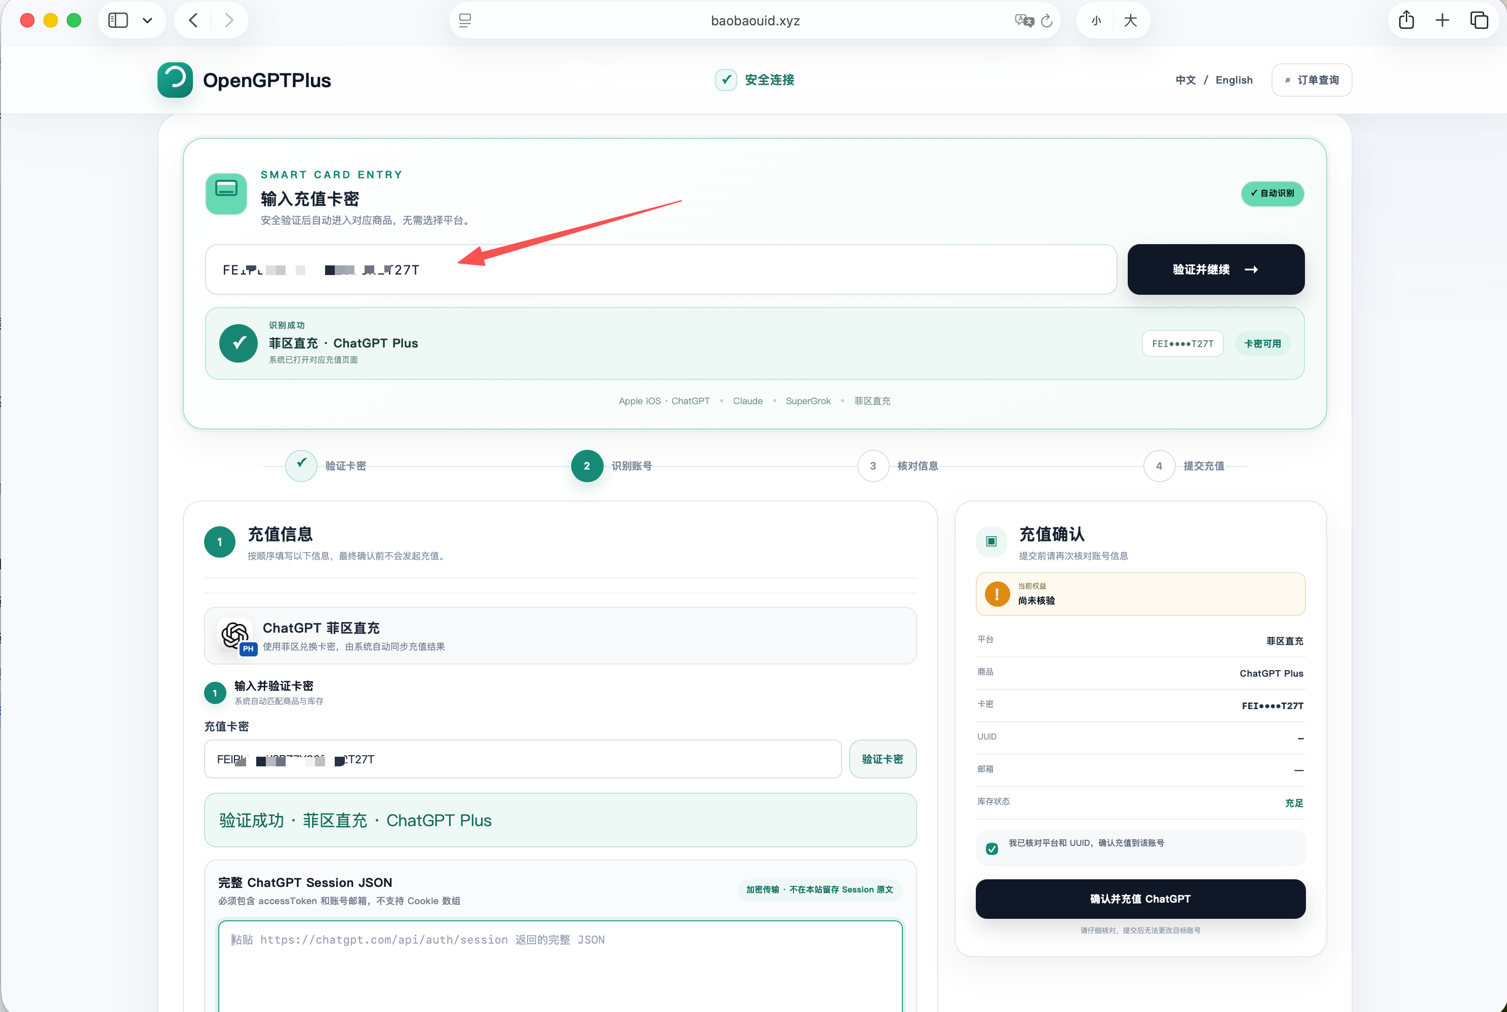Increase text size with large 大 button
This screenshot has height=1012, width=1507.
click(x=1130, y=21)
